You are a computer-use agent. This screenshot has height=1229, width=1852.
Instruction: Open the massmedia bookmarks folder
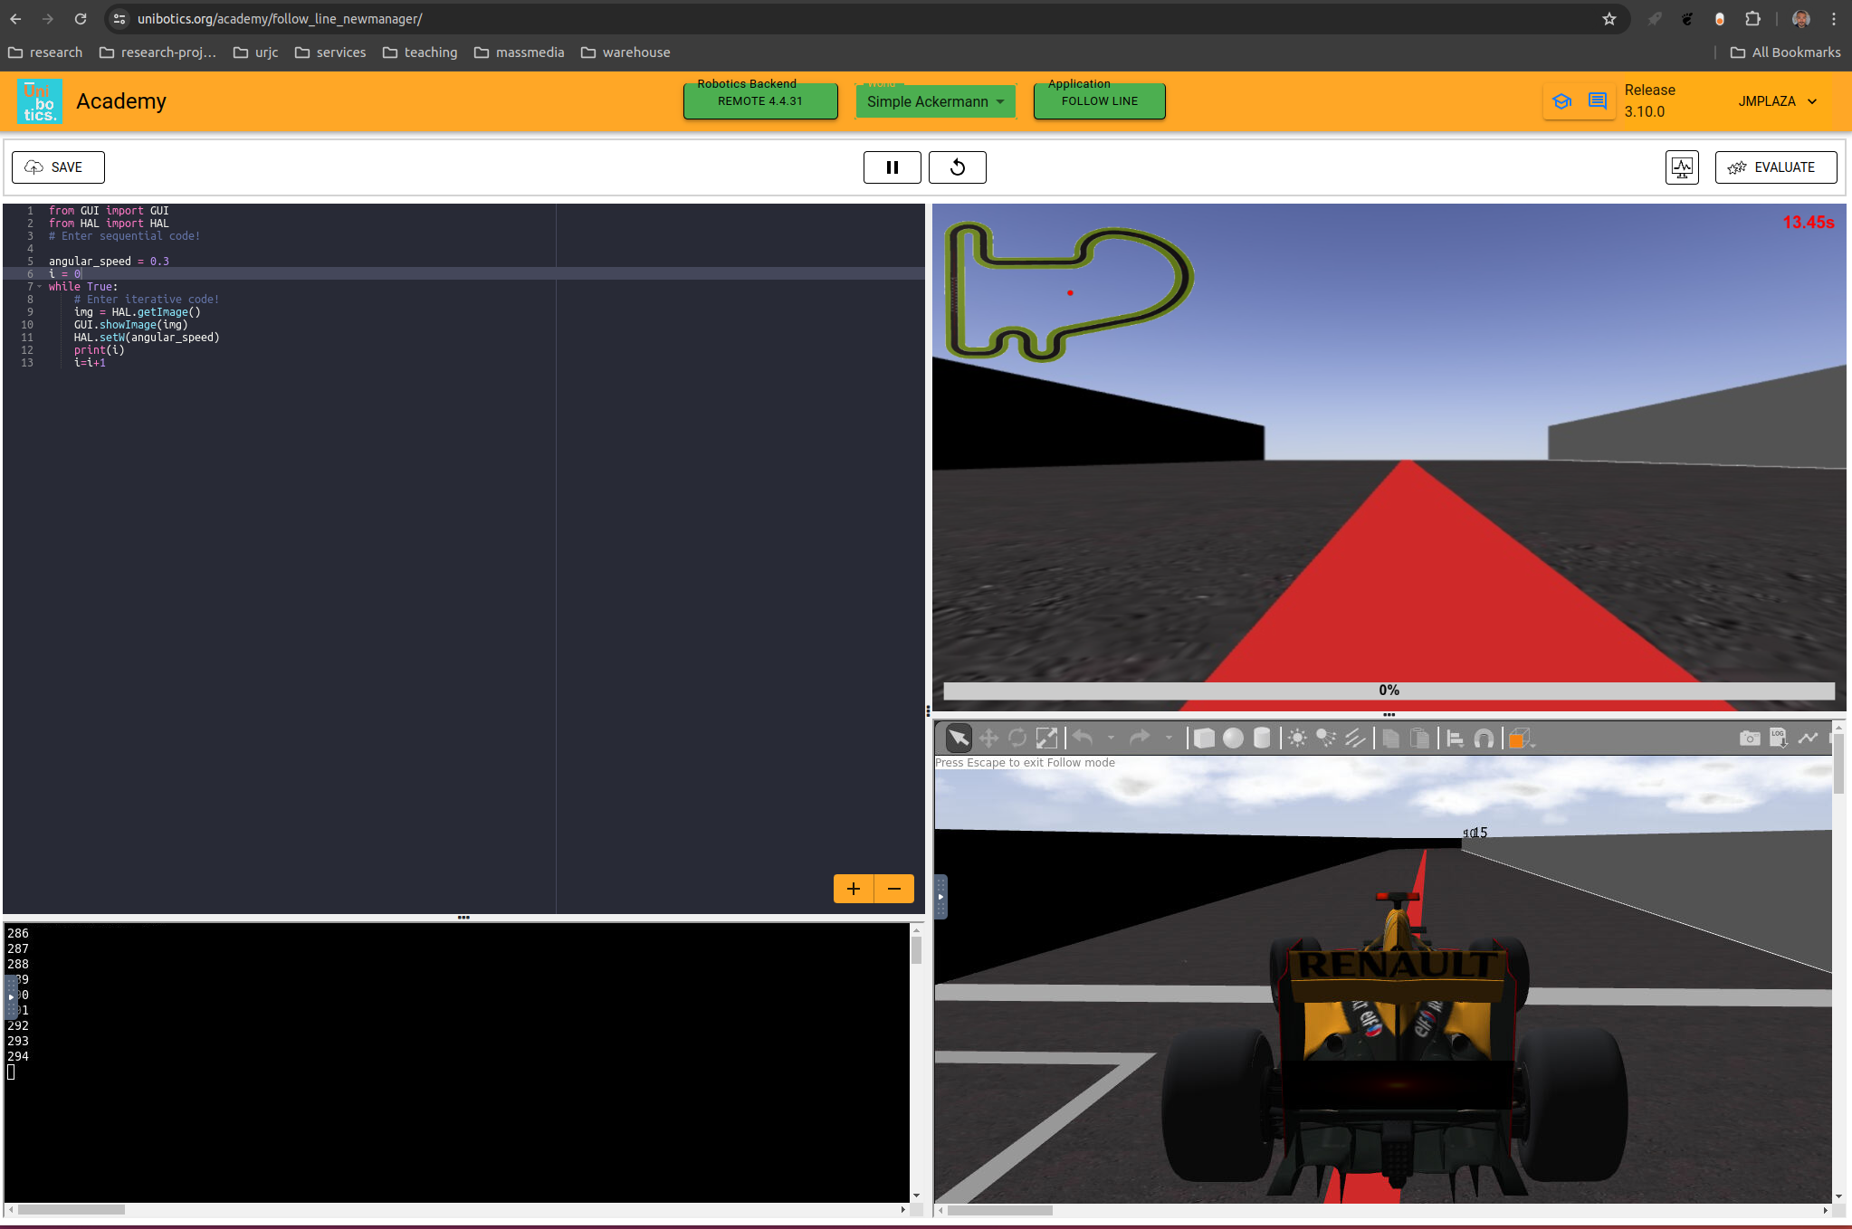pyautogui.click(x=520, y=52)
